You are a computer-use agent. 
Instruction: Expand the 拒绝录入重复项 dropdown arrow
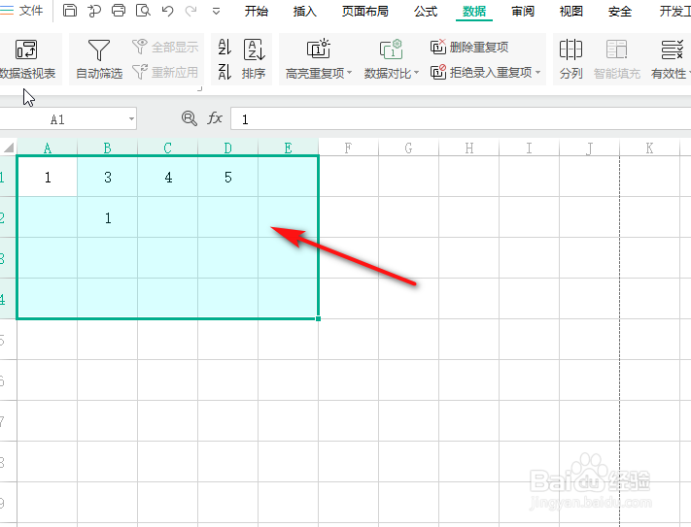pos(537,72)
